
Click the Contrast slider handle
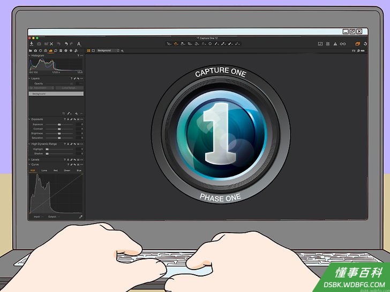coord(59,129)
